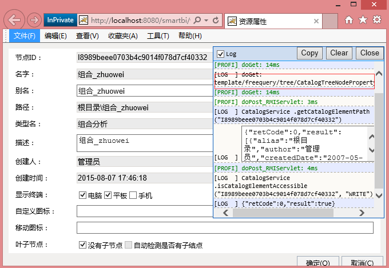This screenshot has height=268, width=389.
Task: Toggle the Log checkbox
Action: (x=220, y=54)
